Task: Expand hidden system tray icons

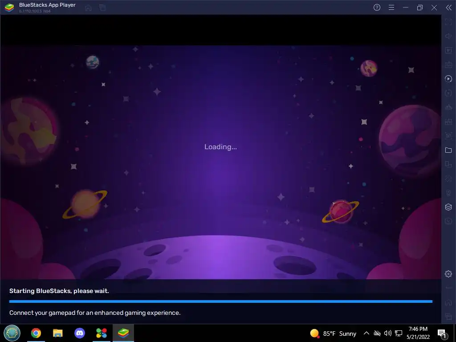Action: tap(366, 333)
